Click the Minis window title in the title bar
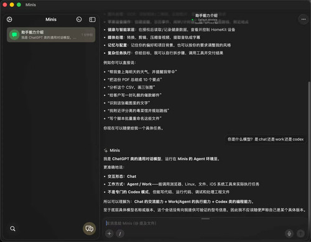This screenshot has height=242, width=311. pyautogui.click(x=30, y=5)
